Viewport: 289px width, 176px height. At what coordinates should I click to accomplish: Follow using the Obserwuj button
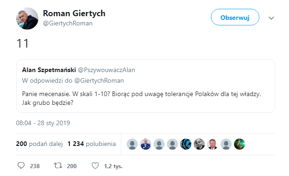[x=235, y=17]
